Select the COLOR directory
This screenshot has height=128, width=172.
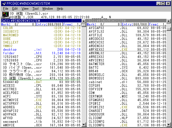coord(8,28)
